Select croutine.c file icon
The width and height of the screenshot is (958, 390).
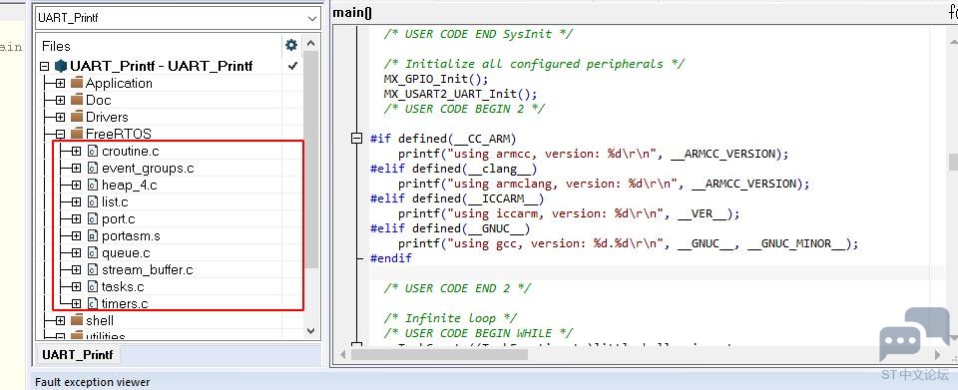point(92,151)
